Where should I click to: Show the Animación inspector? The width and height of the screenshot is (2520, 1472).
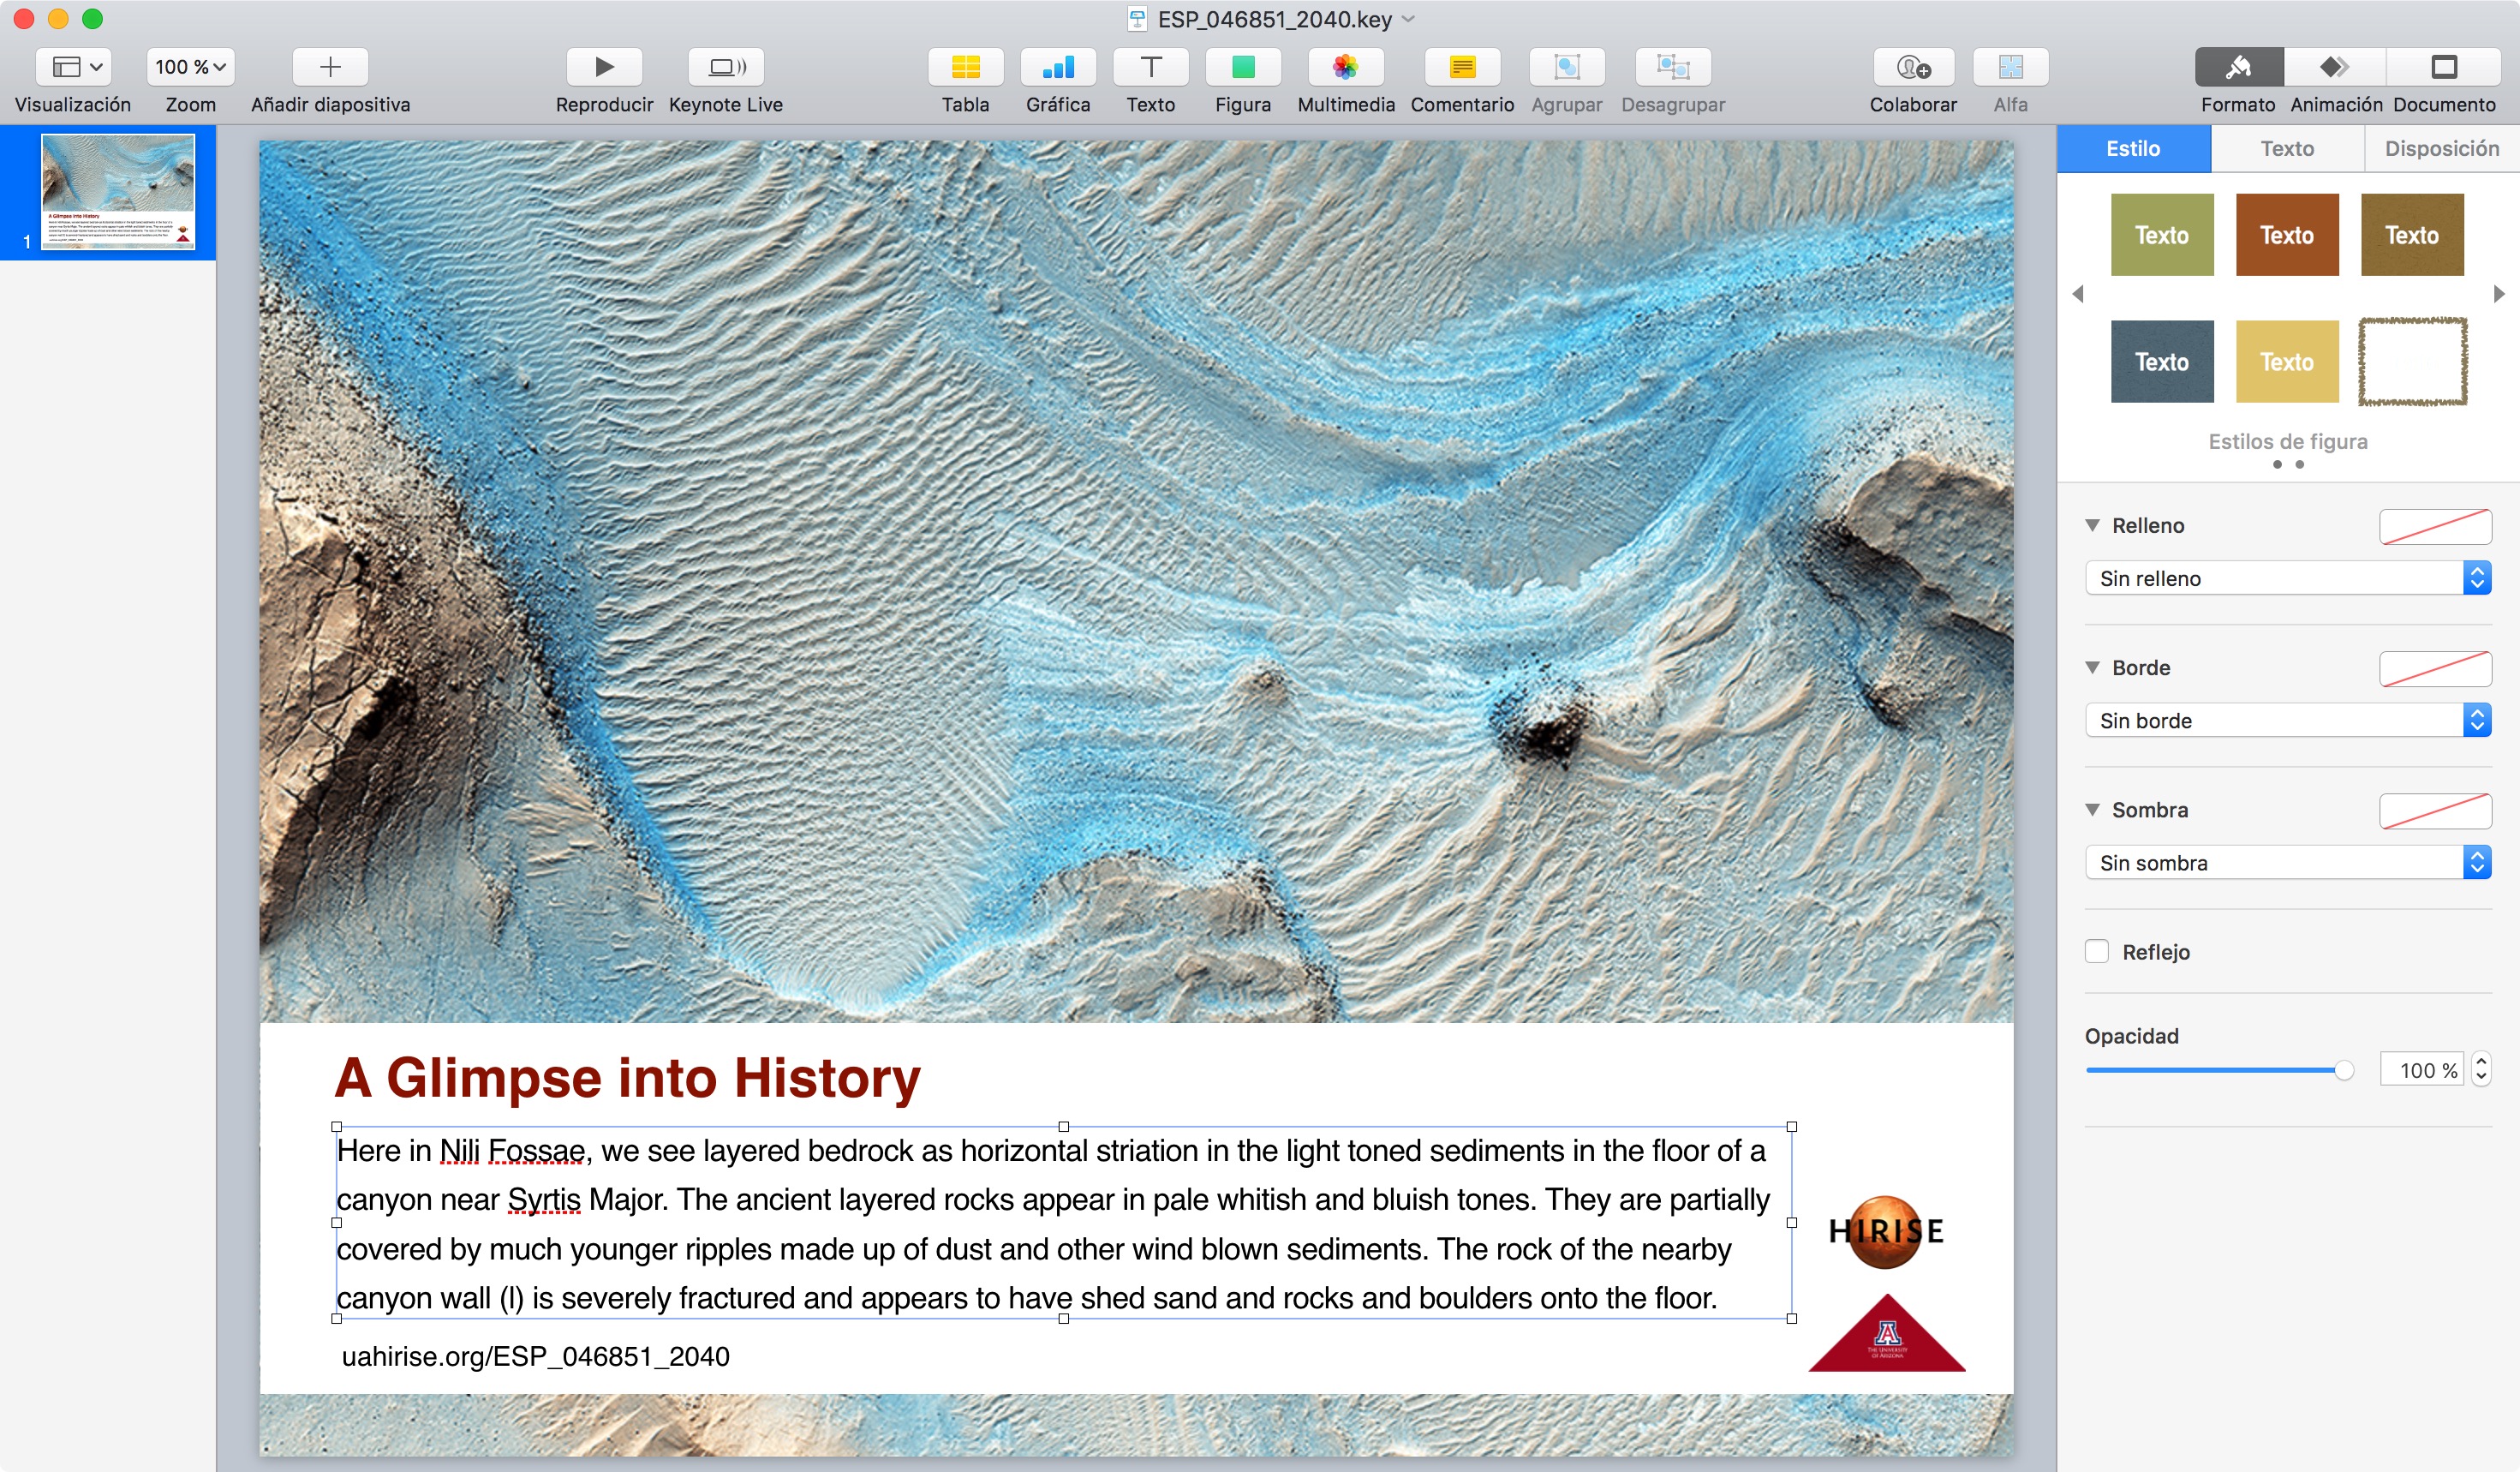click(x=2336, y=66)
